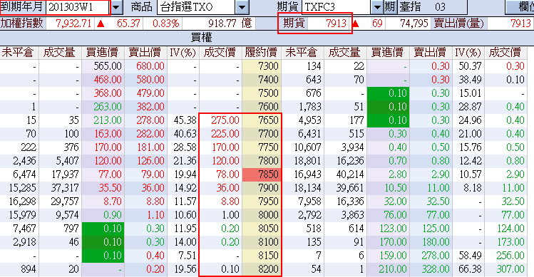The height and width of the screenshot is (277, 534).
Task: Click call bid price 565.00
Action: click(108, 66)
